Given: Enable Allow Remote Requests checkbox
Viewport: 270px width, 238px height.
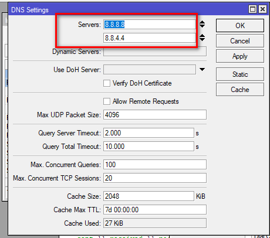Looking at the screenshot, I should pyautogui.click(x=107, y=101).
